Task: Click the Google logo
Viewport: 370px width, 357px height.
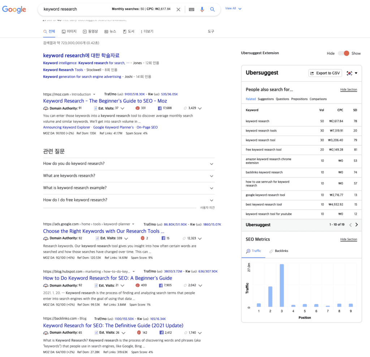Action: pyautogui.click(x=14, y=9)
